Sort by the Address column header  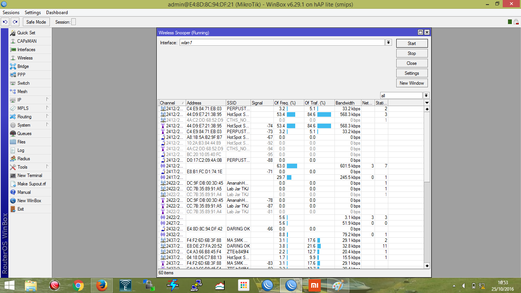point(206,103)
